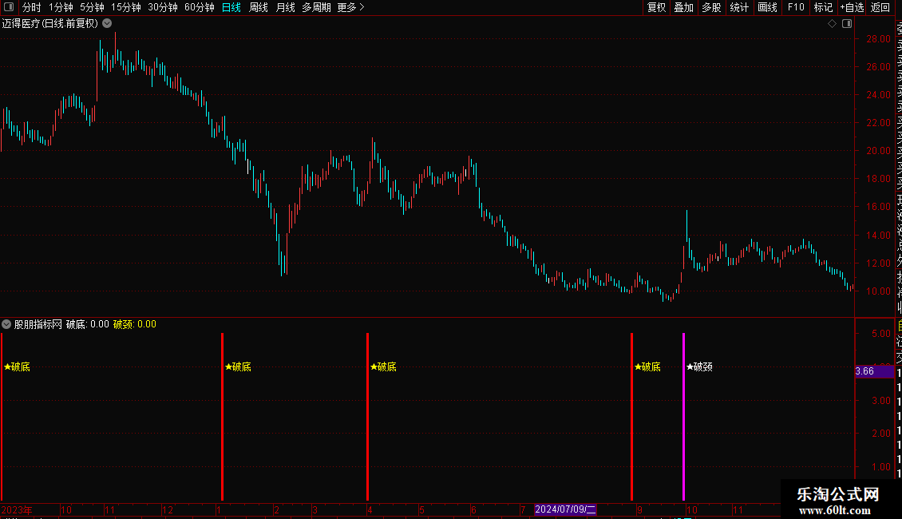This screenshot has width=902, height=519.
Task: Click the ★破底 signal near April
Action: (x=383, y=367)
